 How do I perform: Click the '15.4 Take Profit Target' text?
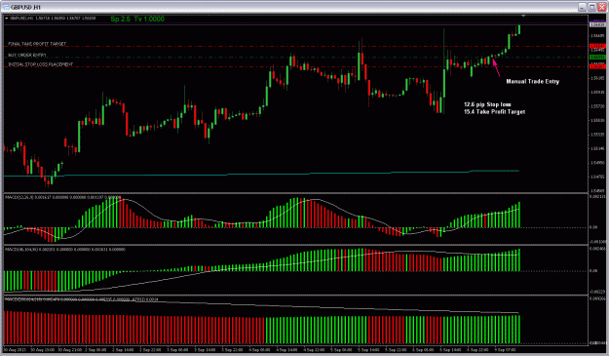[x=494, y=111]
